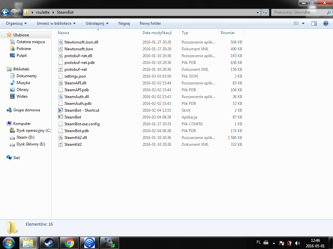Open the change view dropdown arrow
Viewport: 333px width, 249px height.
(303, 23)
